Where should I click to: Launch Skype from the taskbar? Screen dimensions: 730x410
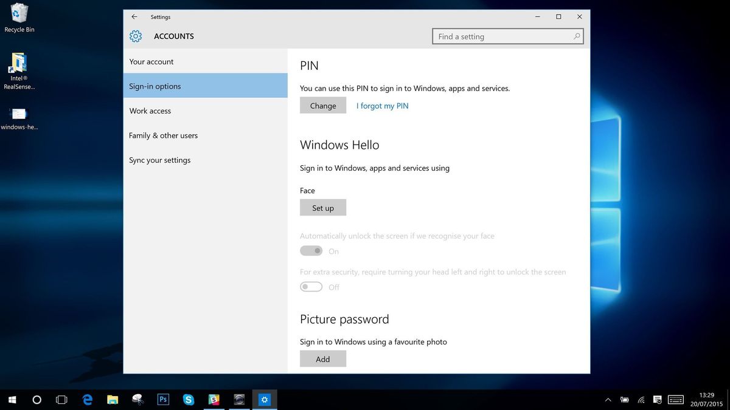click(189, 400)
